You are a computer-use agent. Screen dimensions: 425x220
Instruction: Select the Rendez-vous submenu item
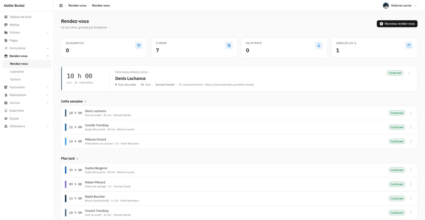tap(27, 64)
